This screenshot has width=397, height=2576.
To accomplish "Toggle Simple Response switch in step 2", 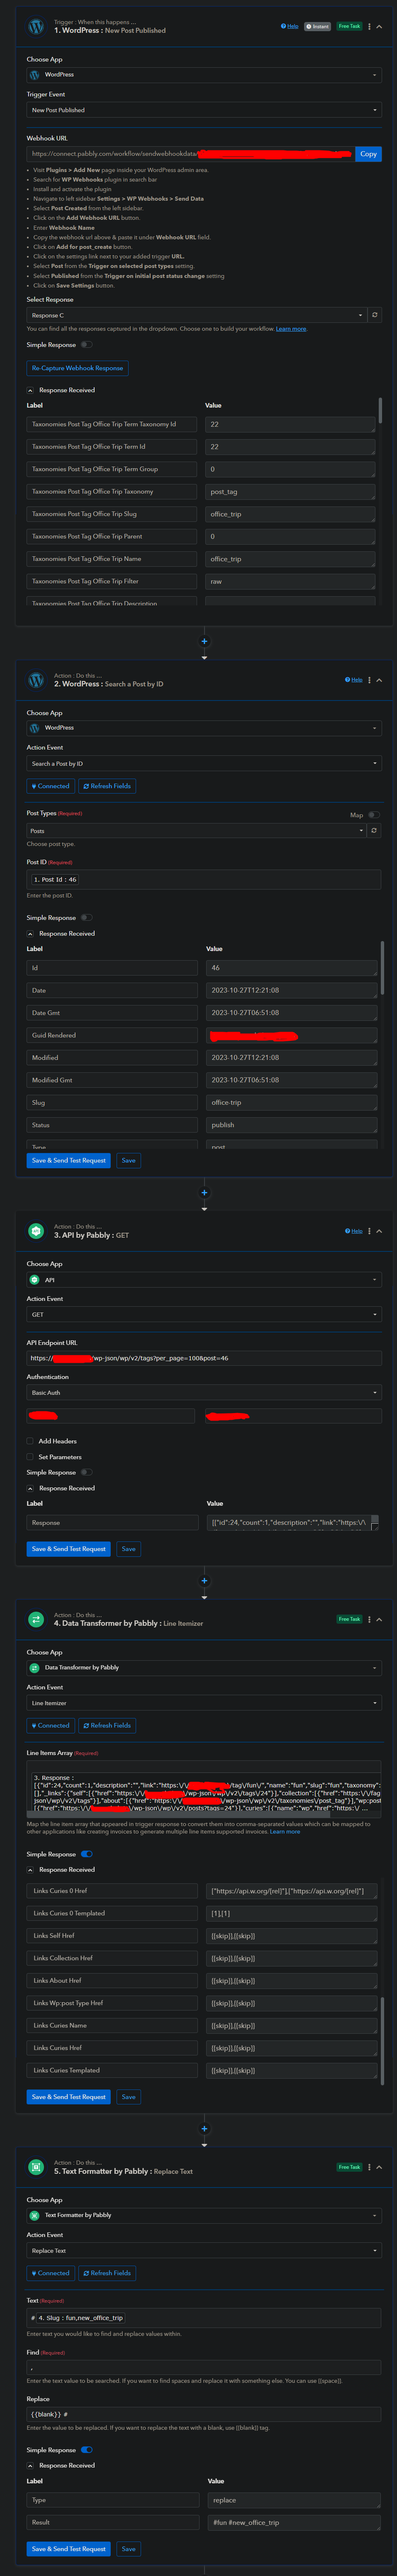I will tap(87, 917).
